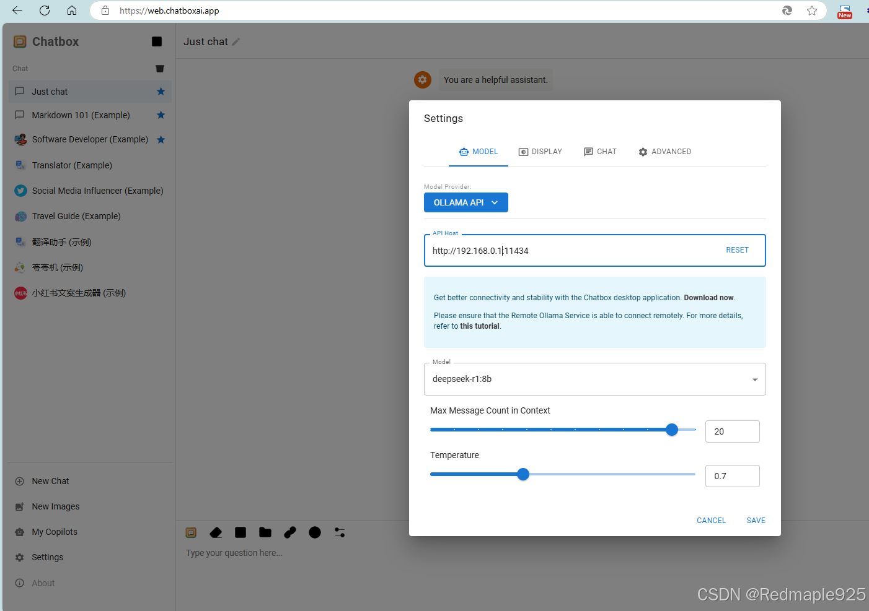
Task: Open Translator (Example) chat
Action: (x=90, y=165)
